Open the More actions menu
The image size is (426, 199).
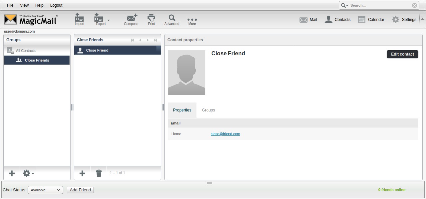pyautogui.click(x=192, y=20)
